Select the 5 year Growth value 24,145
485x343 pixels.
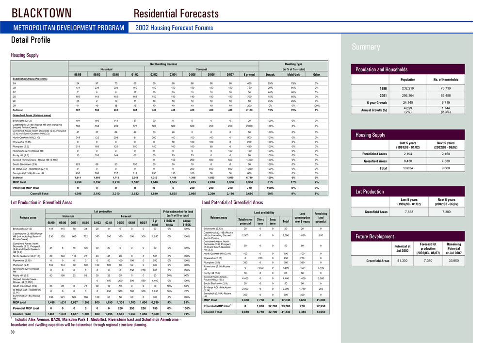point(408,102)
